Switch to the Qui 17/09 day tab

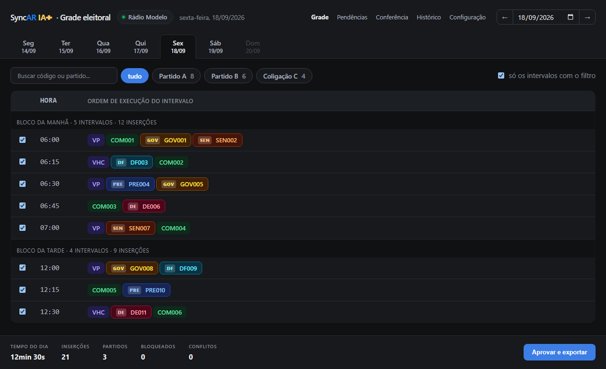point(141,47)
